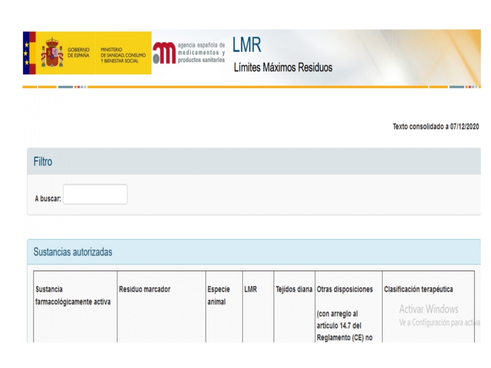This screenshot has width=491, height=368.
Task: Select the 'Tejidos diana' column header
Action: pyautogui.click(x=294, y=289)
